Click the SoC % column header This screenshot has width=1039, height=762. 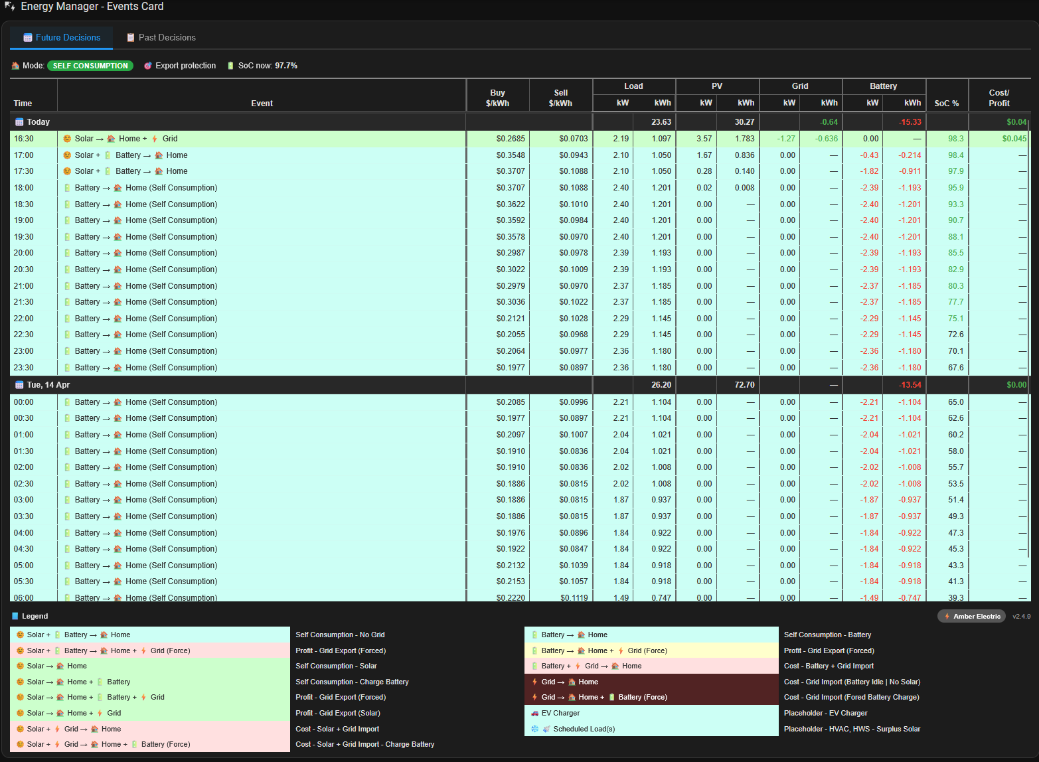(x=946, y=104)
